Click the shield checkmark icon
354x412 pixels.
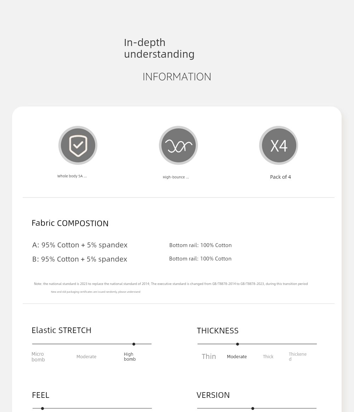[x=78, y=145]
